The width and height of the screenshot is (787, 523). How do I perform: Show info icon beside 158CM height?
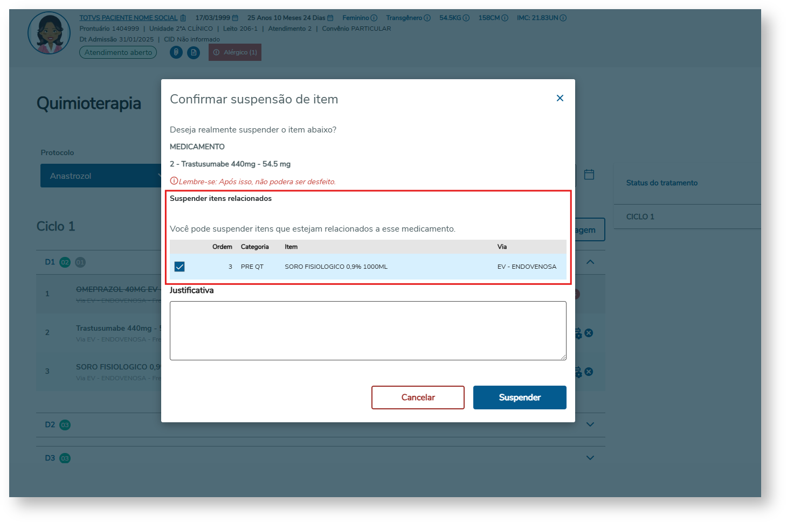point(505,18)
